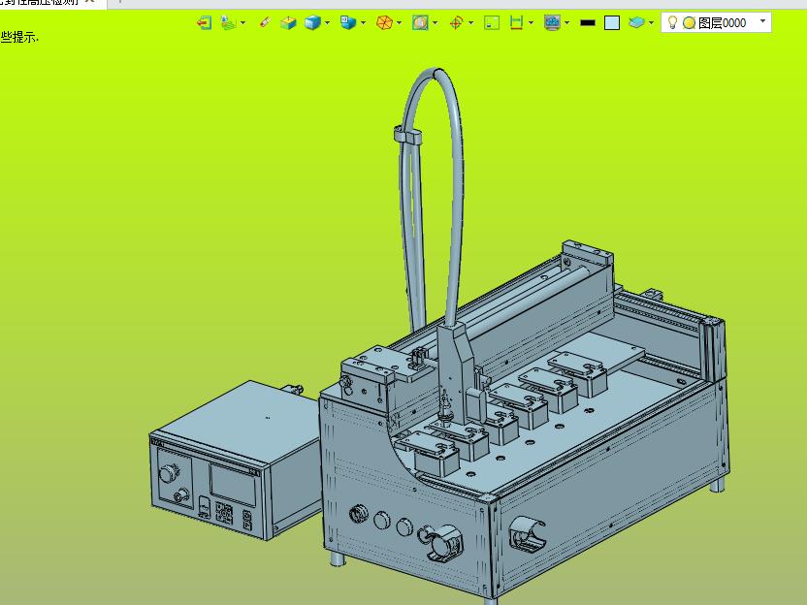Open dropdown arrow beside orange polyhedron icon
Image resolution: width=807 pixels, height=605 pixels.
pos(400,22)
